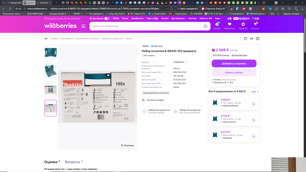Click Добавить в корзину button
306x172 pixels.
(234, 63)
